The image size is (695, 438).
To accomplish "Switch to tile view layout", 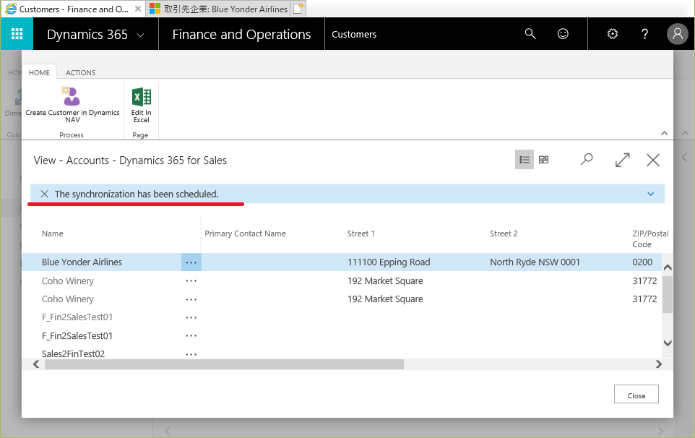I will [x=544, y=160].
